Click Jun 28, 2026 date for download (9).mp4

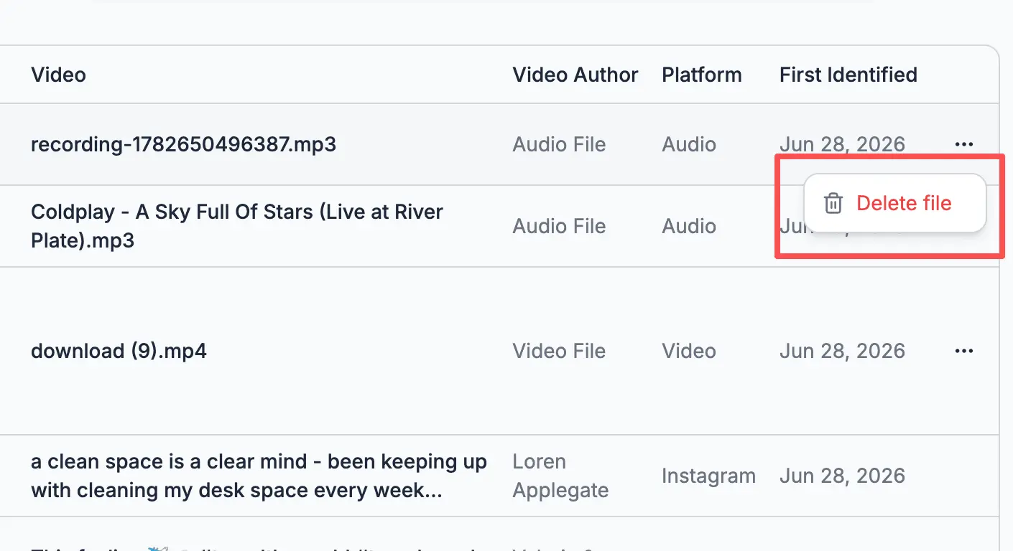click(x=842, y=351)
